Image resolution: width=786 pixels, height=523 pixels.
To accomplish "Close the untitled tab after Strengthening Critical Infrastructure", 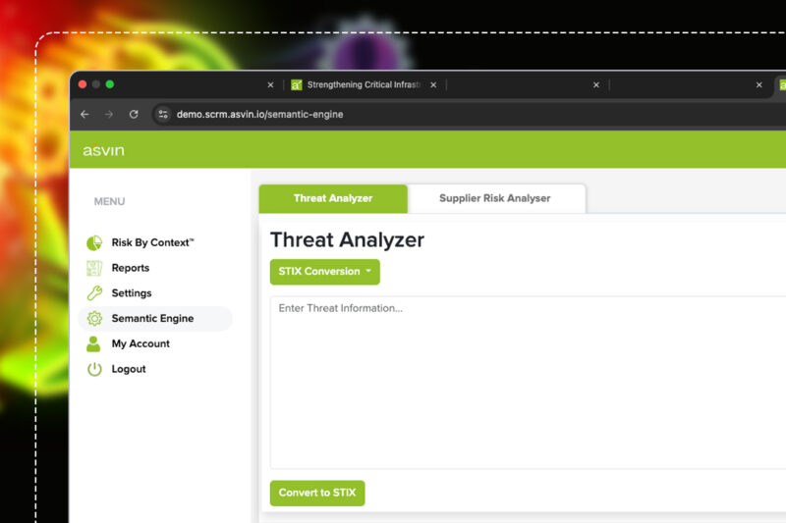I will [x=596, y=85].
